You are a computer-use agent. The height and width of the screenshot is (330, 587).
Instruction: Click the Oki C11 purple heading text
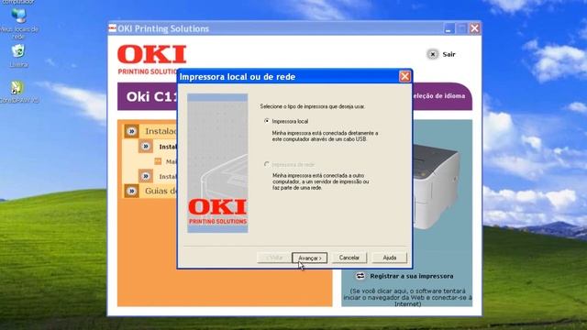(151, 97)
